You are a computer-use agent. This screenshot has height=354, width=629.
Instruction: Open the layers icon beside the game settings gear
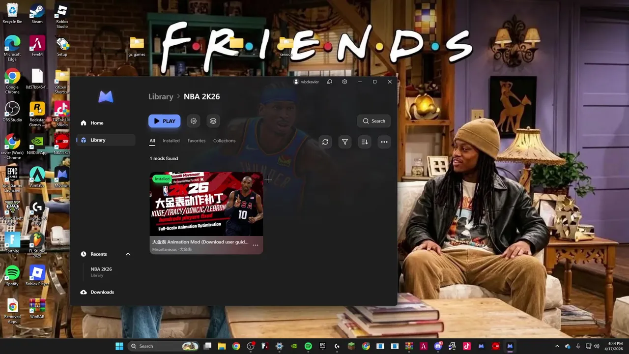coord(213,121)
